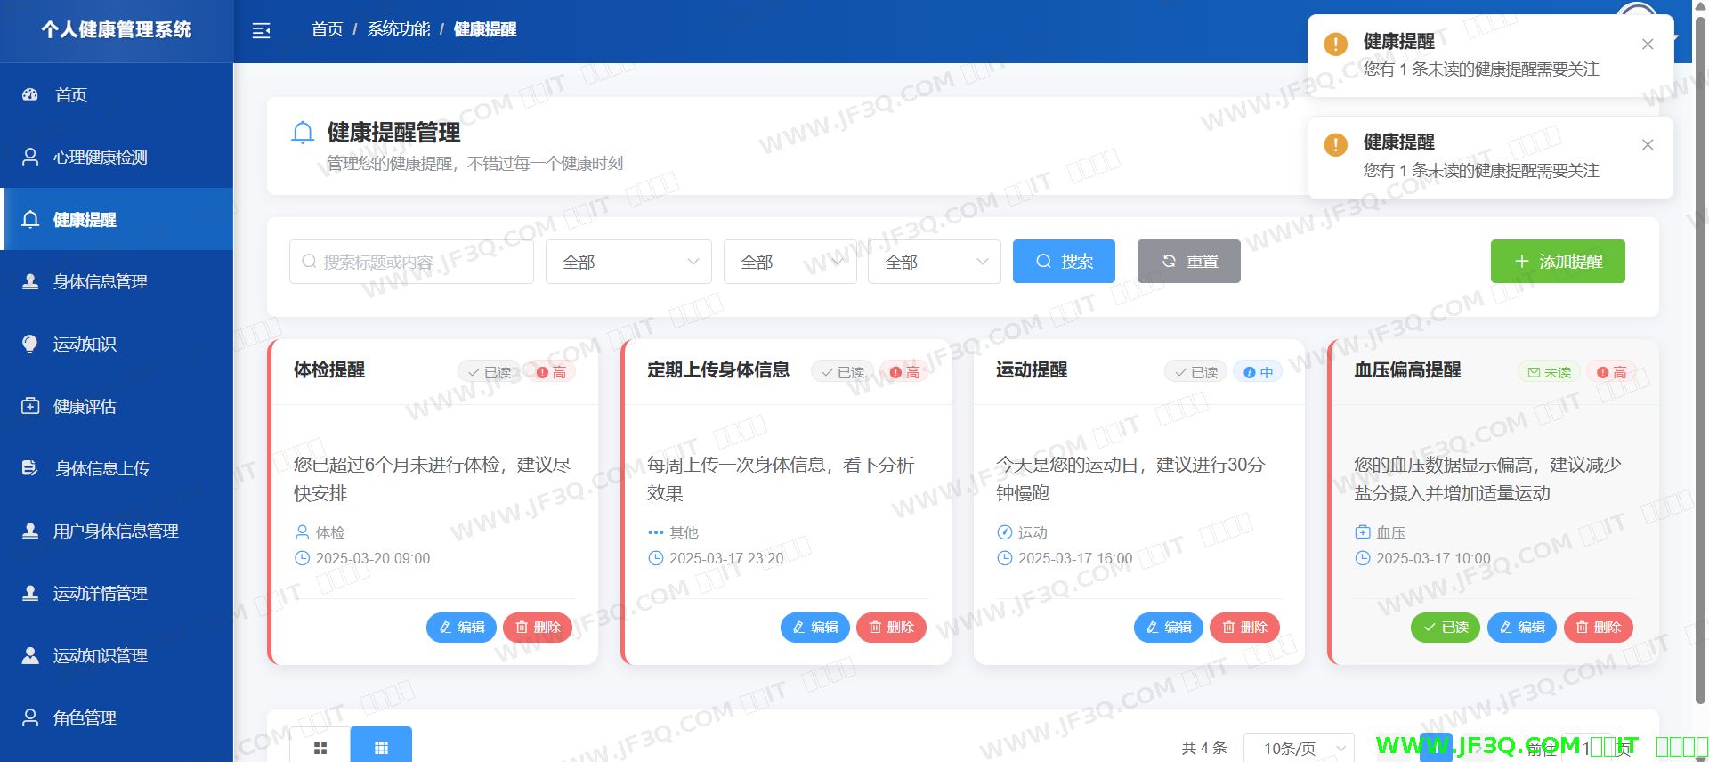Collapse the sidebar with the hamburger icon

(x=261, y=31)
